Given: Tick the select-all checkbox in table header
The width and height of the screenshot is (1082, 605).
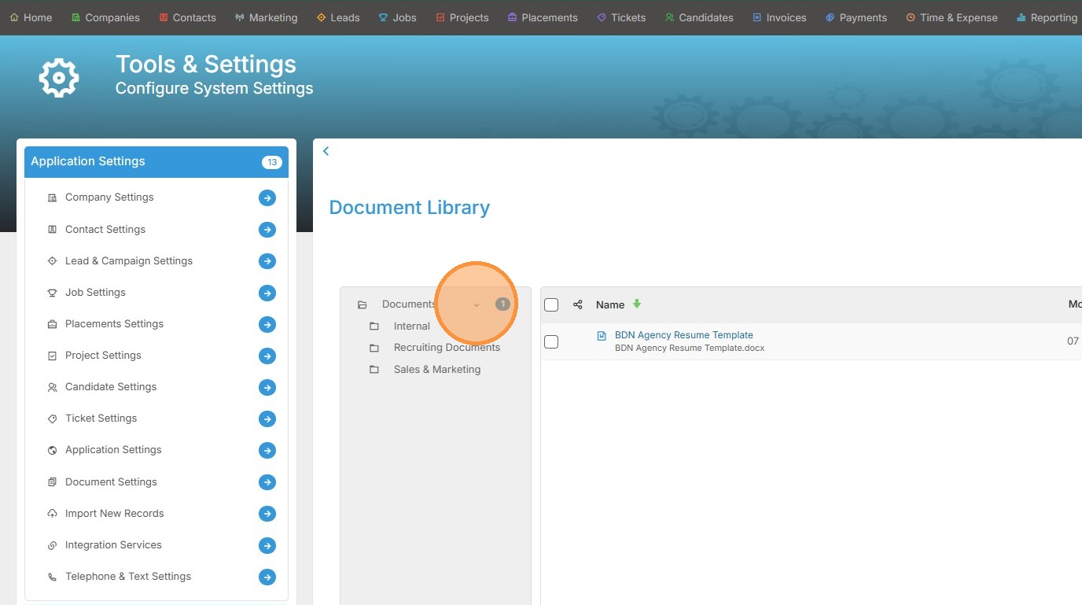Looking at the screenshot, I should 551,304.
